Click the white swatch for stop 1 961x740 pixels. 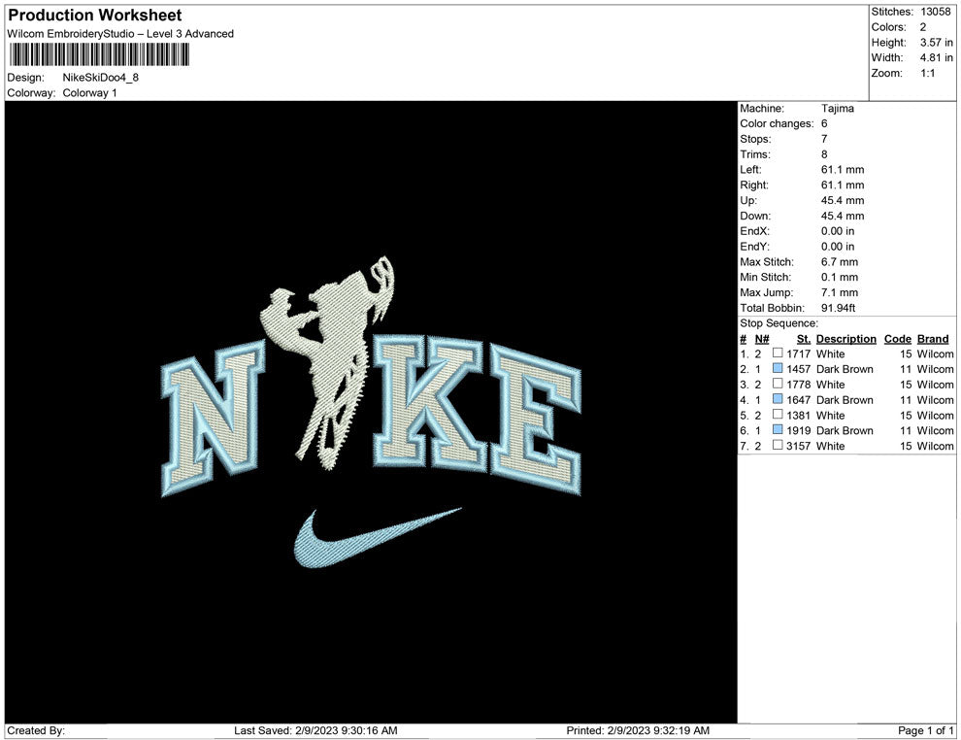pos(778,353)
